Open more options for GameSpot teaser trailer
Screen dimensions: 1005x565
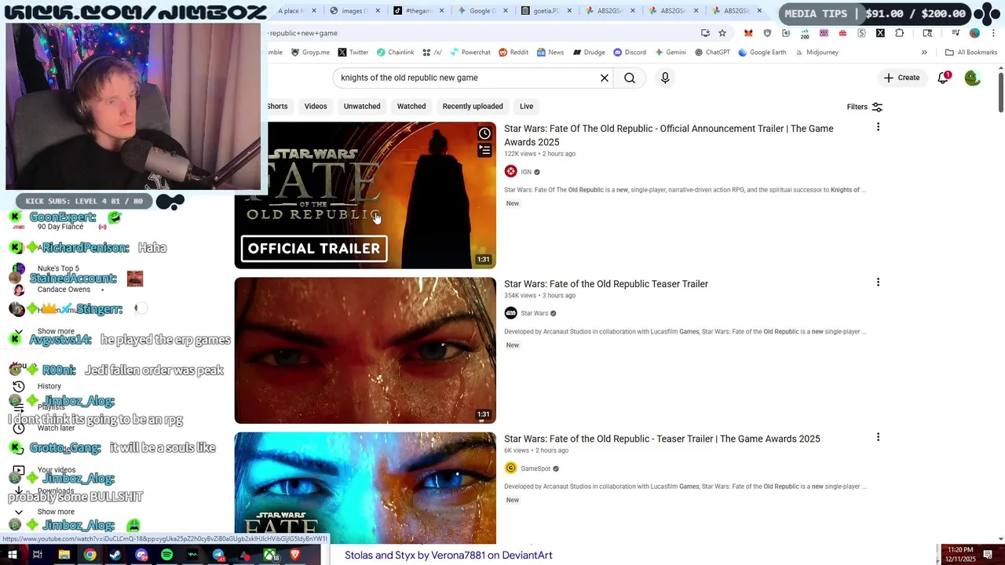[x=878, y=437]
